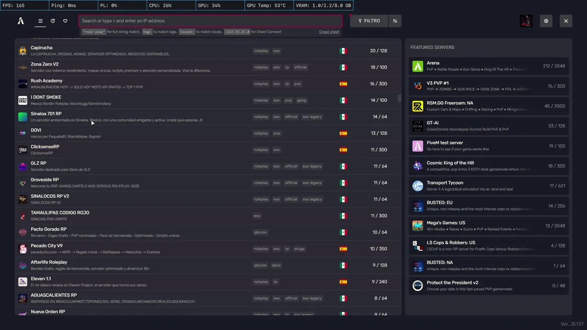
Task: Click the FiveM logo home icon
Action: [21, 21]
